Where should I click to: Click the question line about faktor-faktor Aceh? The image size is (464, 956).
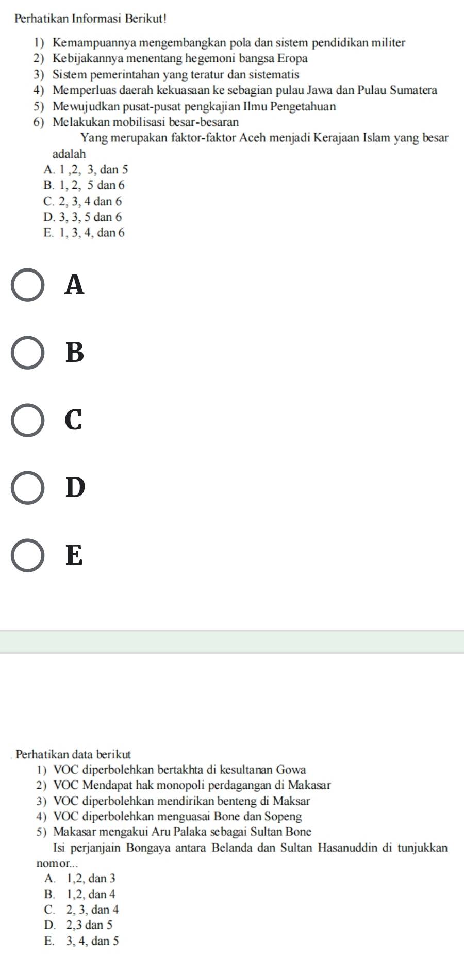point(264,138)
